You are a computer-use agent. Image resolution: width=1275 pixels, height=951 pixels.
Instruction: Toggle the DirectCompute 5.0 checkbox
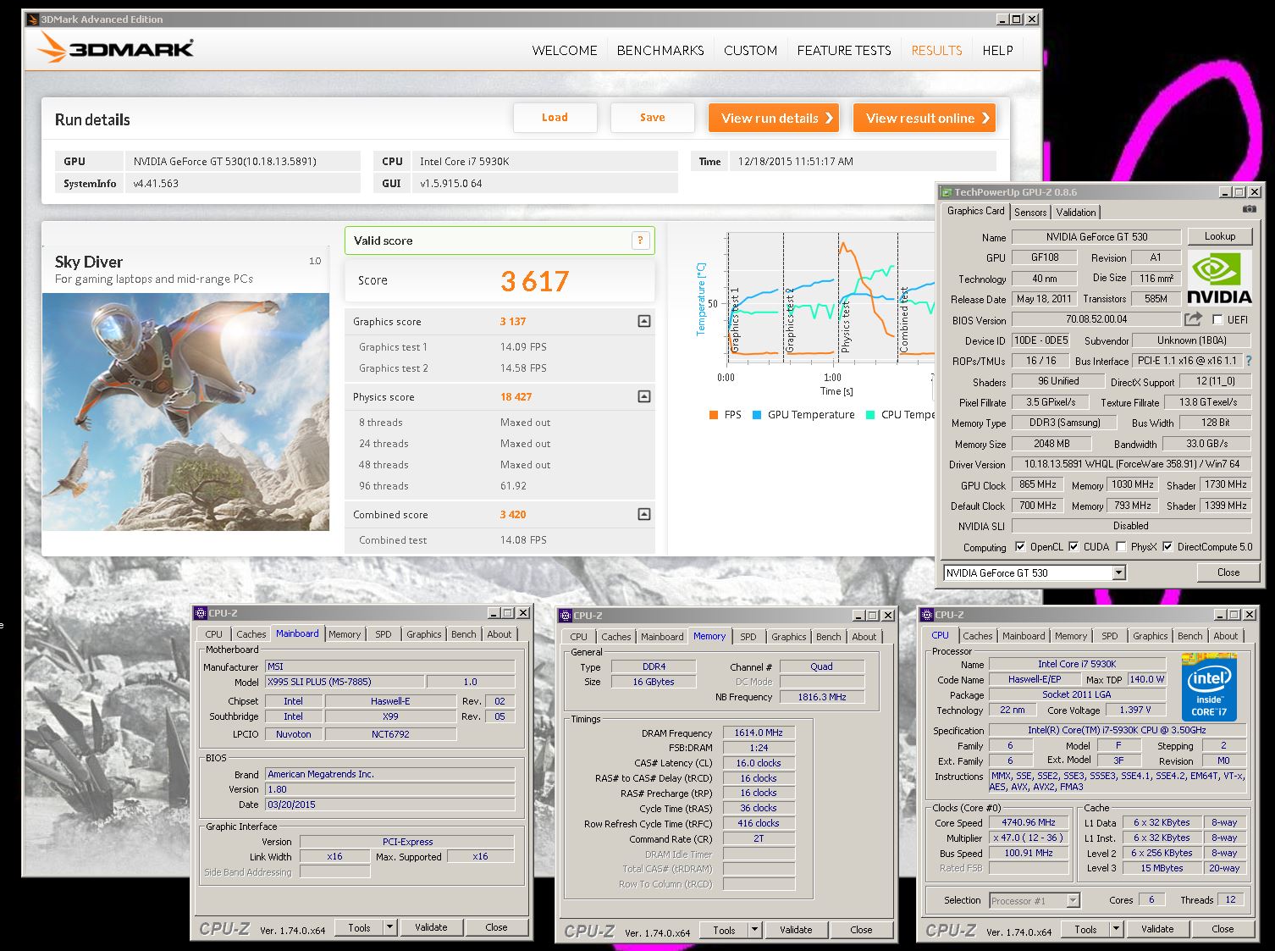(x=1167, y=547)
